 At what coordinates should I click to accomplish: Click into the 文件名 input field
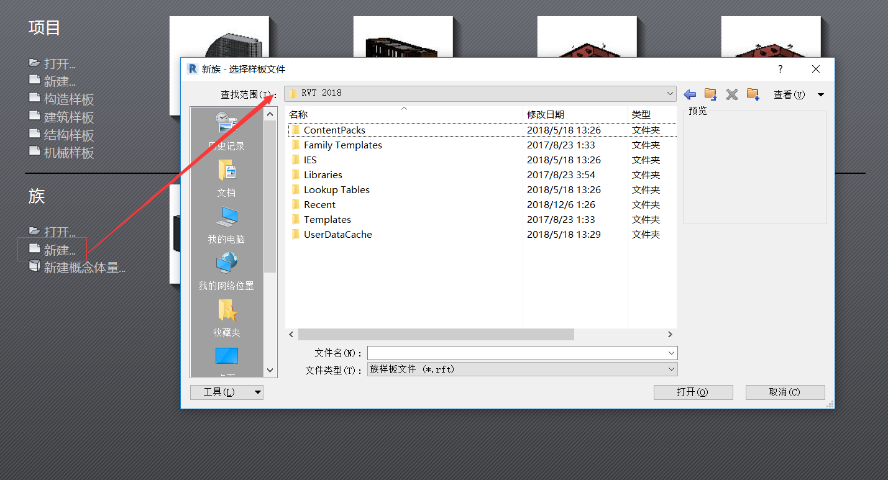[x=516, y=353]
